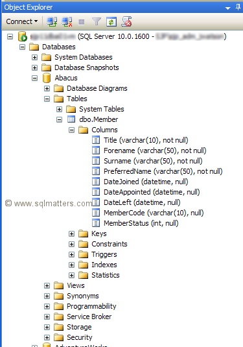Image resolution: width=243 pixels, height=347 pixels.
Task: Expand the Statistics folder
Action: click(72, 276)
